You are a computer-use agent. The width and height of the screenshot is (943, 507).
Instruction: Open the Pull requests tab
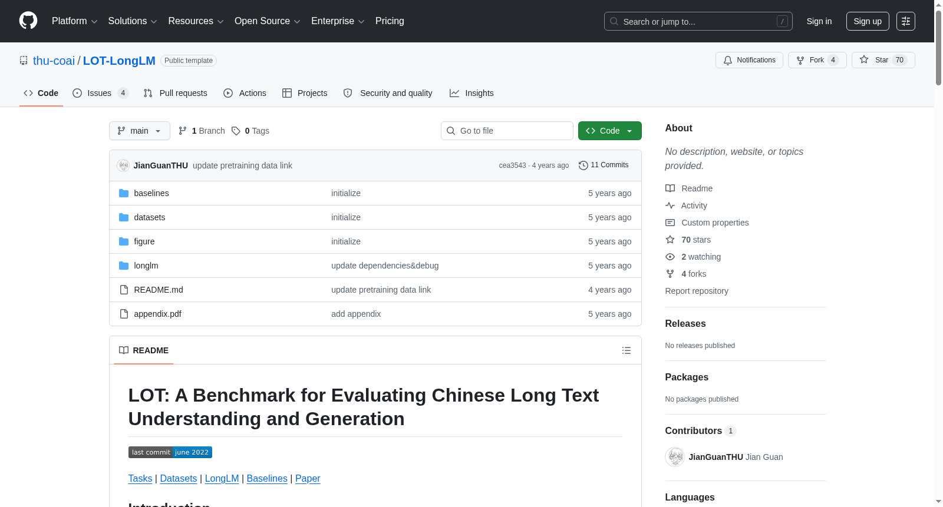(x=176, y=93)
